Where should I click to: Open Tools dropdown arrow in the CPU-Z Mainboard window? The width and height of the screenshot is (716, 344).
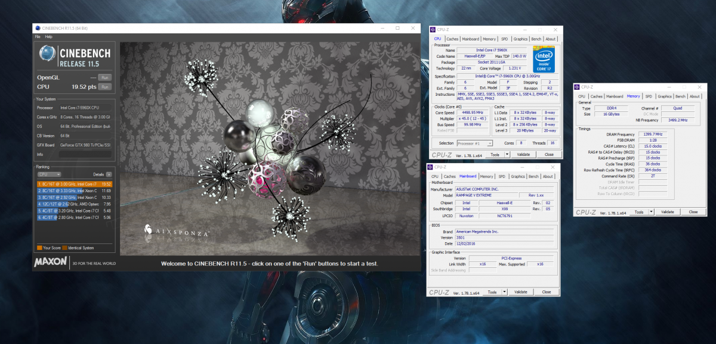click(504, 292)
